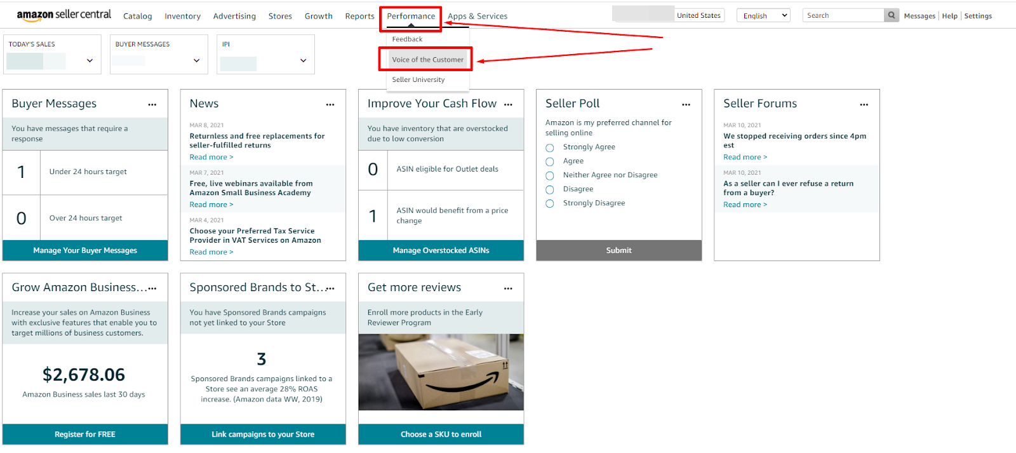Open Sponsored Brands card three-dot menu
1016x453 pixels.
coord(330,288)
